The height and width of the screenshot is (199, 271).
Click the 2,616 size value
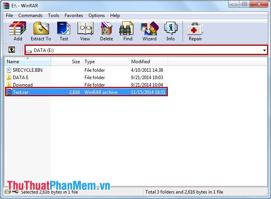[74, 92]
